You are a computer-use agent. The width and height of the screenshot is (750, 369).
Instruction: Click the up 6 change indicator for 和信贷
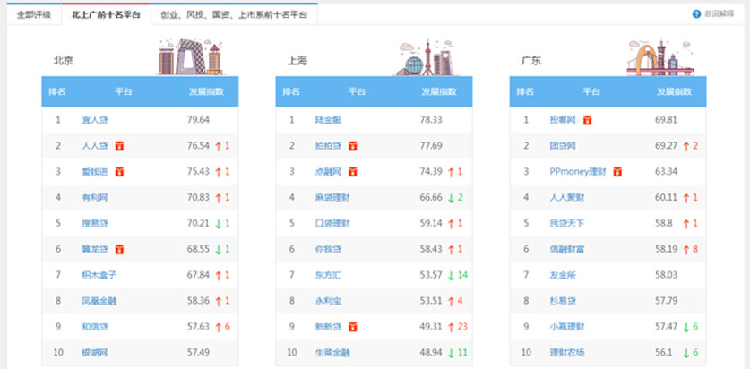point(222,327)
